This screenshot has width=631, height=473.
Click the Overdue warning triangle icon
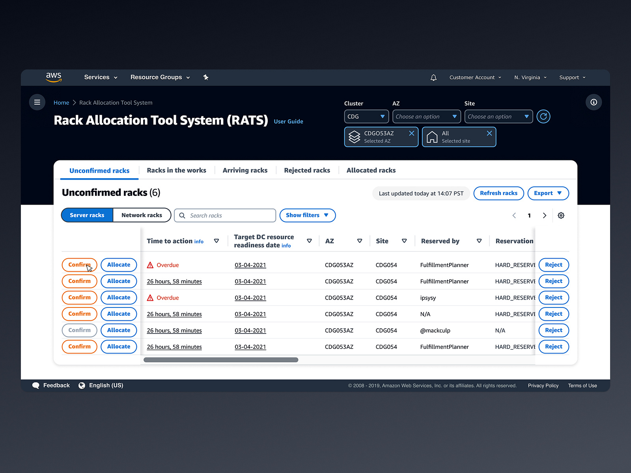coord(150,265)
